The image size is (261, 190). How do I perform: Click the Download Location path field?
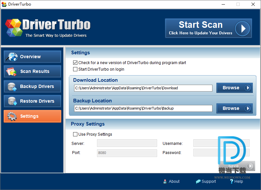(143, 88)
